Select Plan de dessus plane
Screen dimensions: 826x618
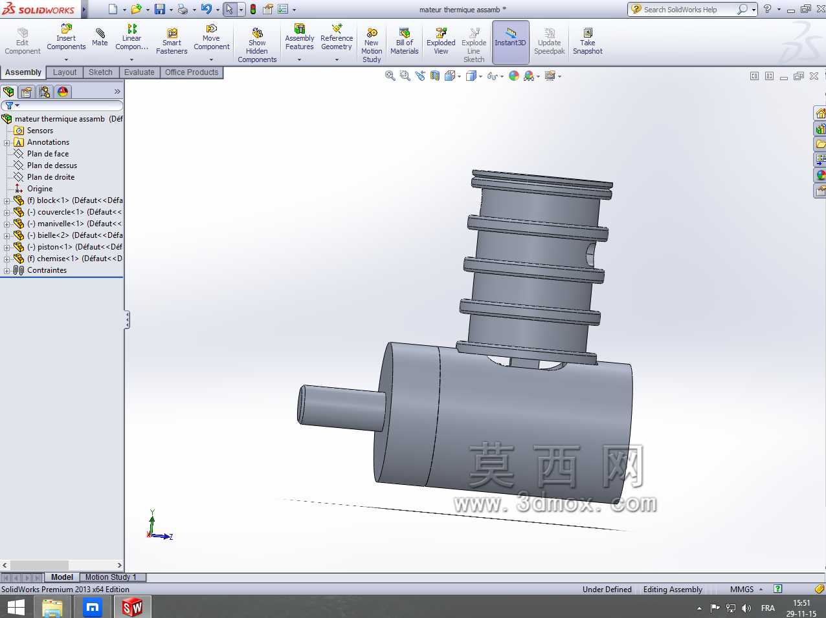click(x=52, y=165)
